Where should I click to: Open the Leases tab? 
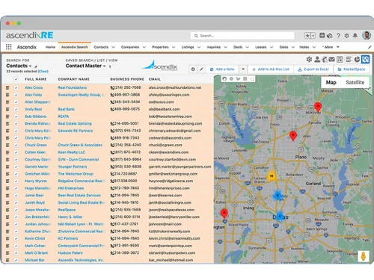click(261, 47)
